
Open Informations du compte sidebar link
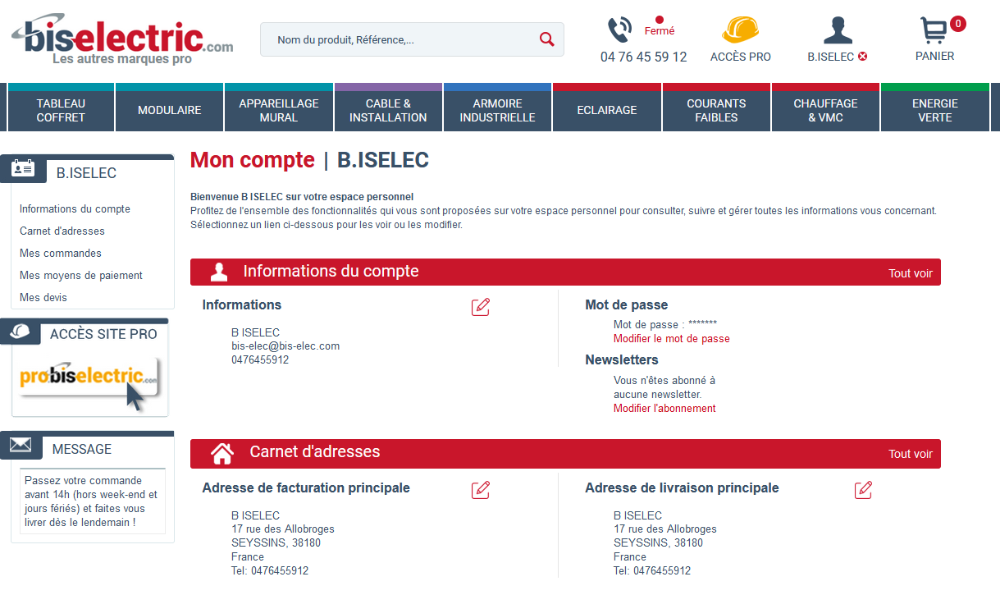tap(75, 209)
